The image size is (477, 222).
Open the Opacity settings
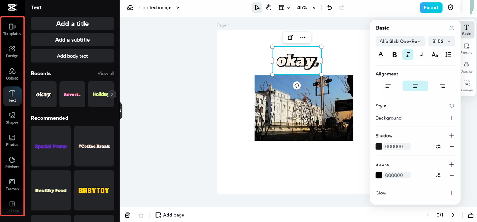click(466, 67)
